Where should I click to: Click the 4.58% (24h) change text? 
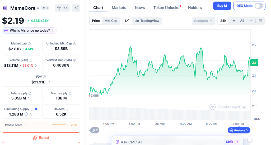coord(40,21)
